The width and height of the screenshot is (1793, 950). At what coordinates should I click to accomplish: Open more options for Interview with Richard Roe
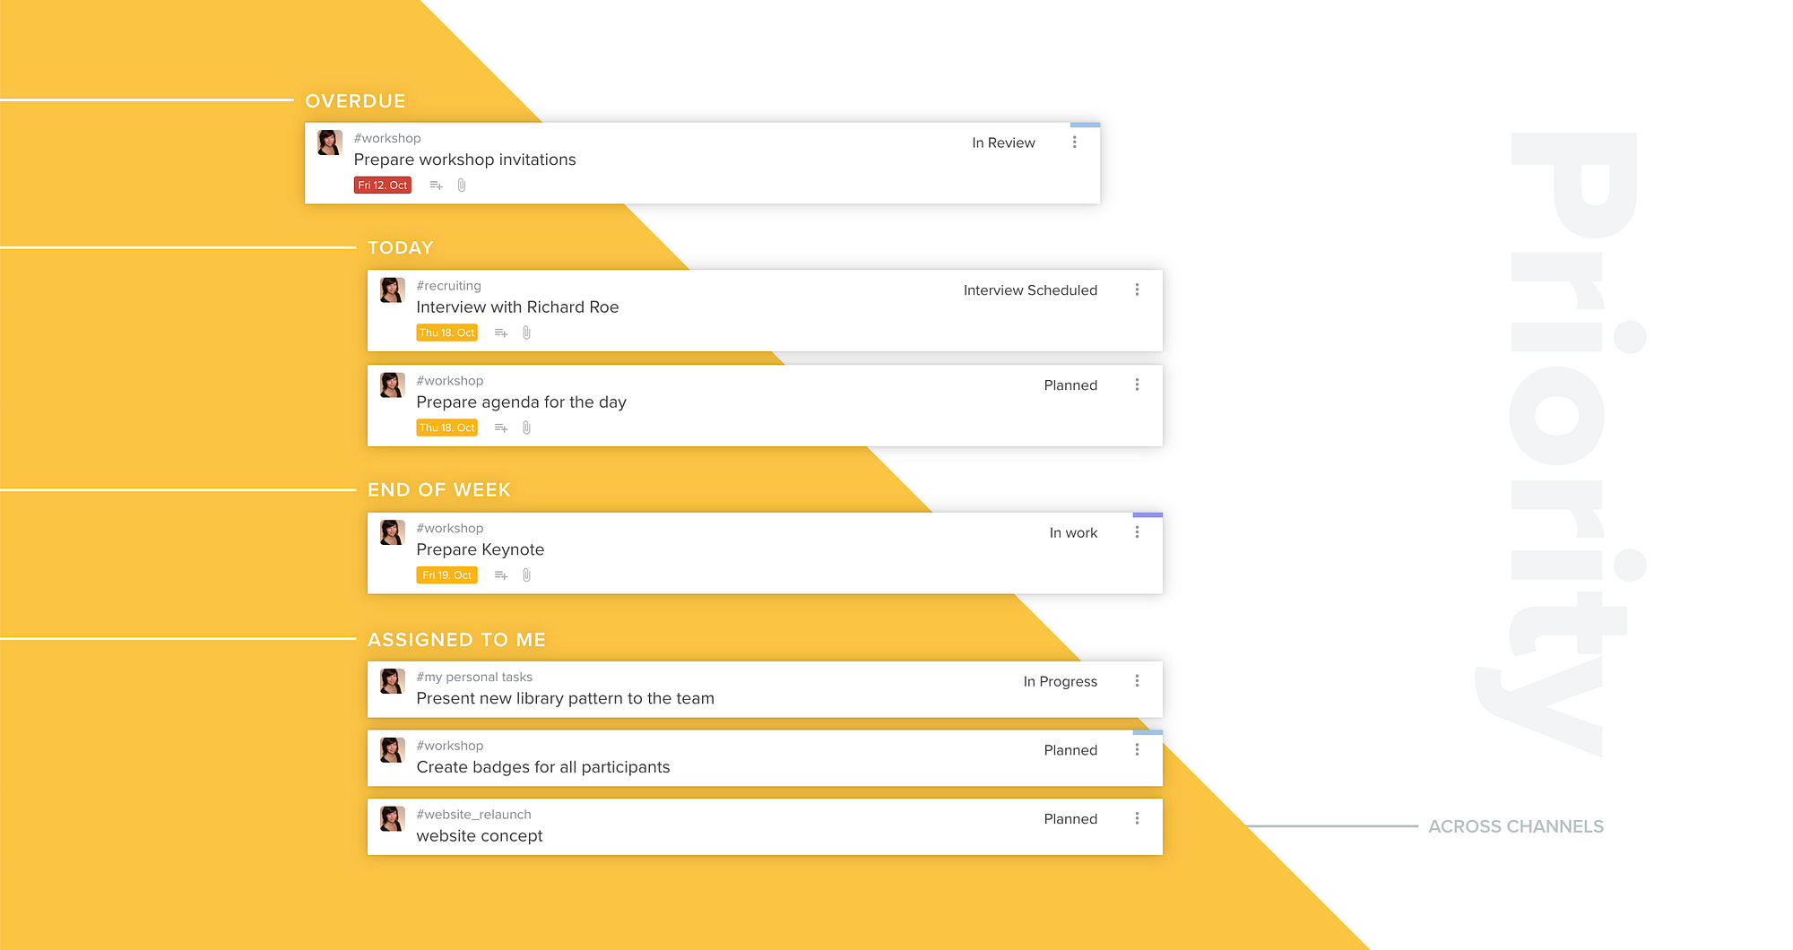pyautogui.click(x=1137, y=290)
